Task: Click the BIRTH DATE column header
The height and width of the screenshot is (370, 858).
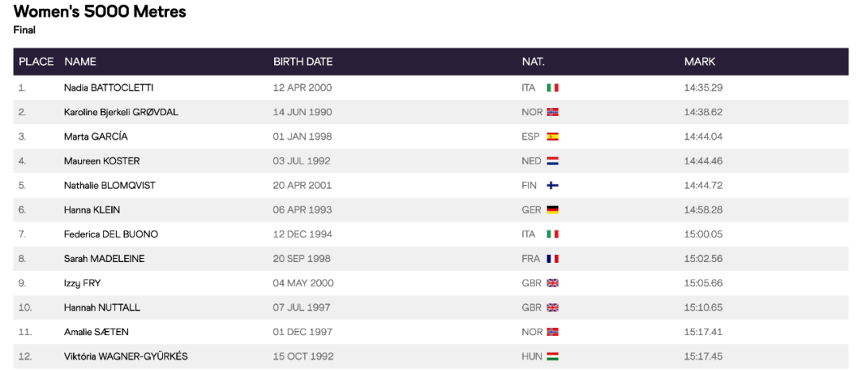Action: click(x=303, y=61)
